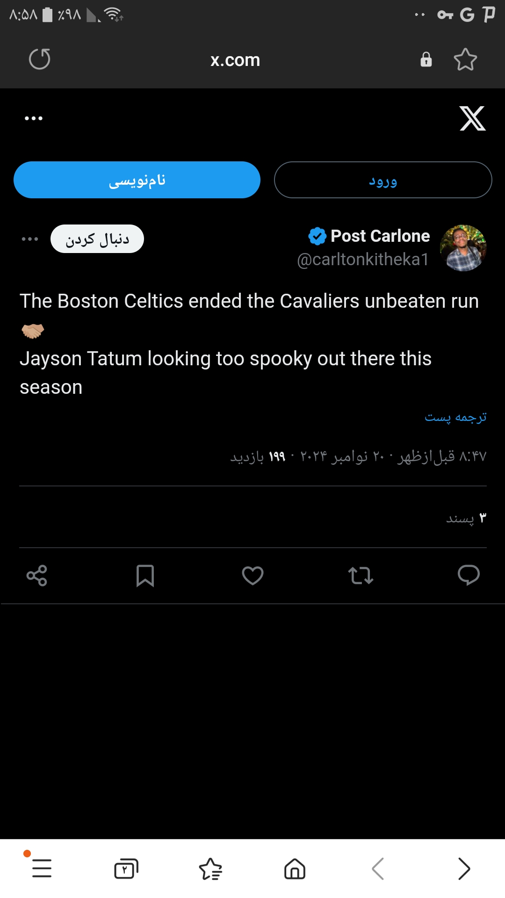Bookmark the page with the address bar star
Viewport: 505px width, 898px height.
pos(465,59)
